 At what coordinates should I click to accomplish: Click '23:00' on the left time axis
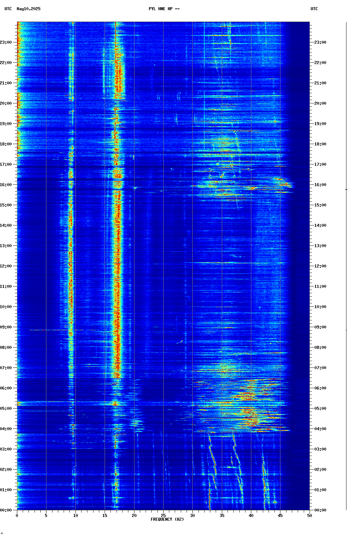(x=6, y=42)
